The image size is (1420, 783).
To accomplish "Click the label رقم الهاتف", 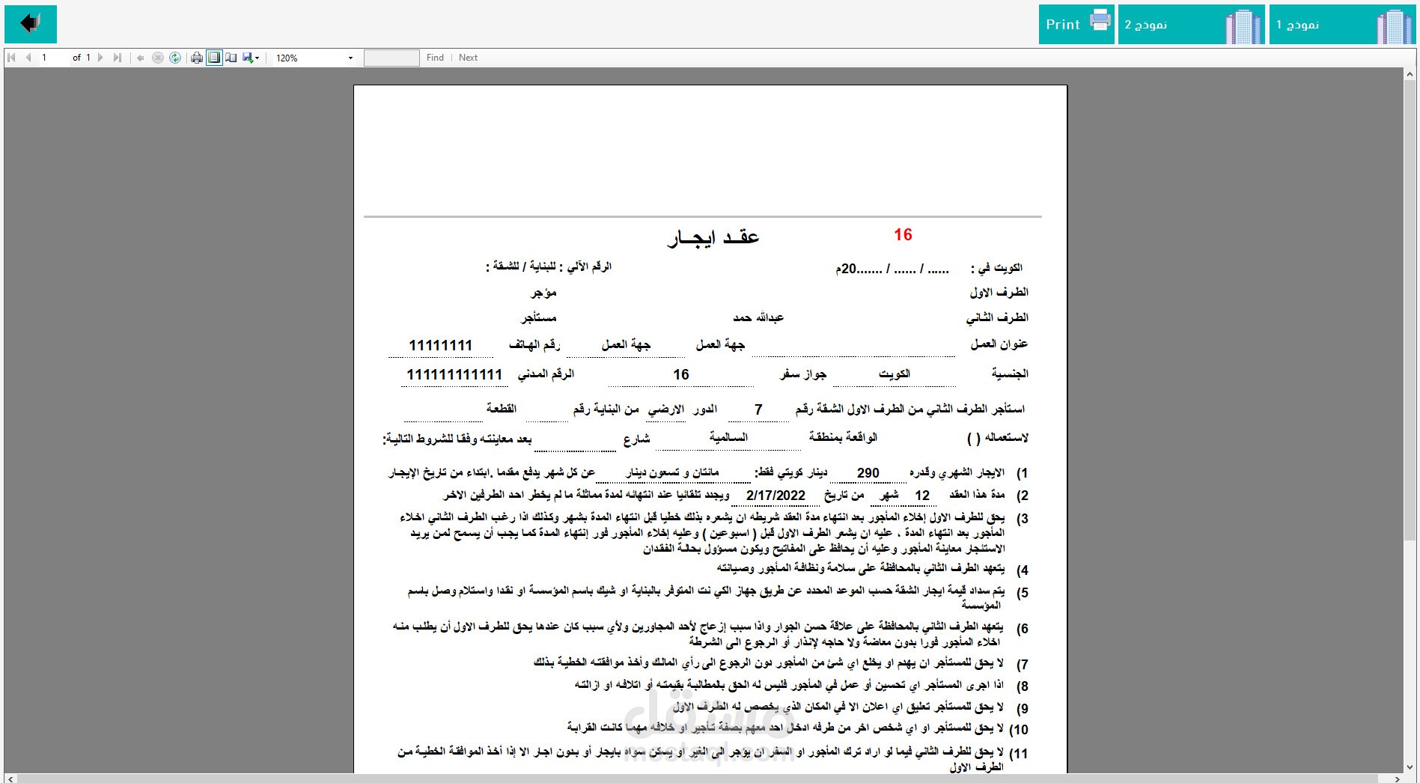I will point(534,345).
